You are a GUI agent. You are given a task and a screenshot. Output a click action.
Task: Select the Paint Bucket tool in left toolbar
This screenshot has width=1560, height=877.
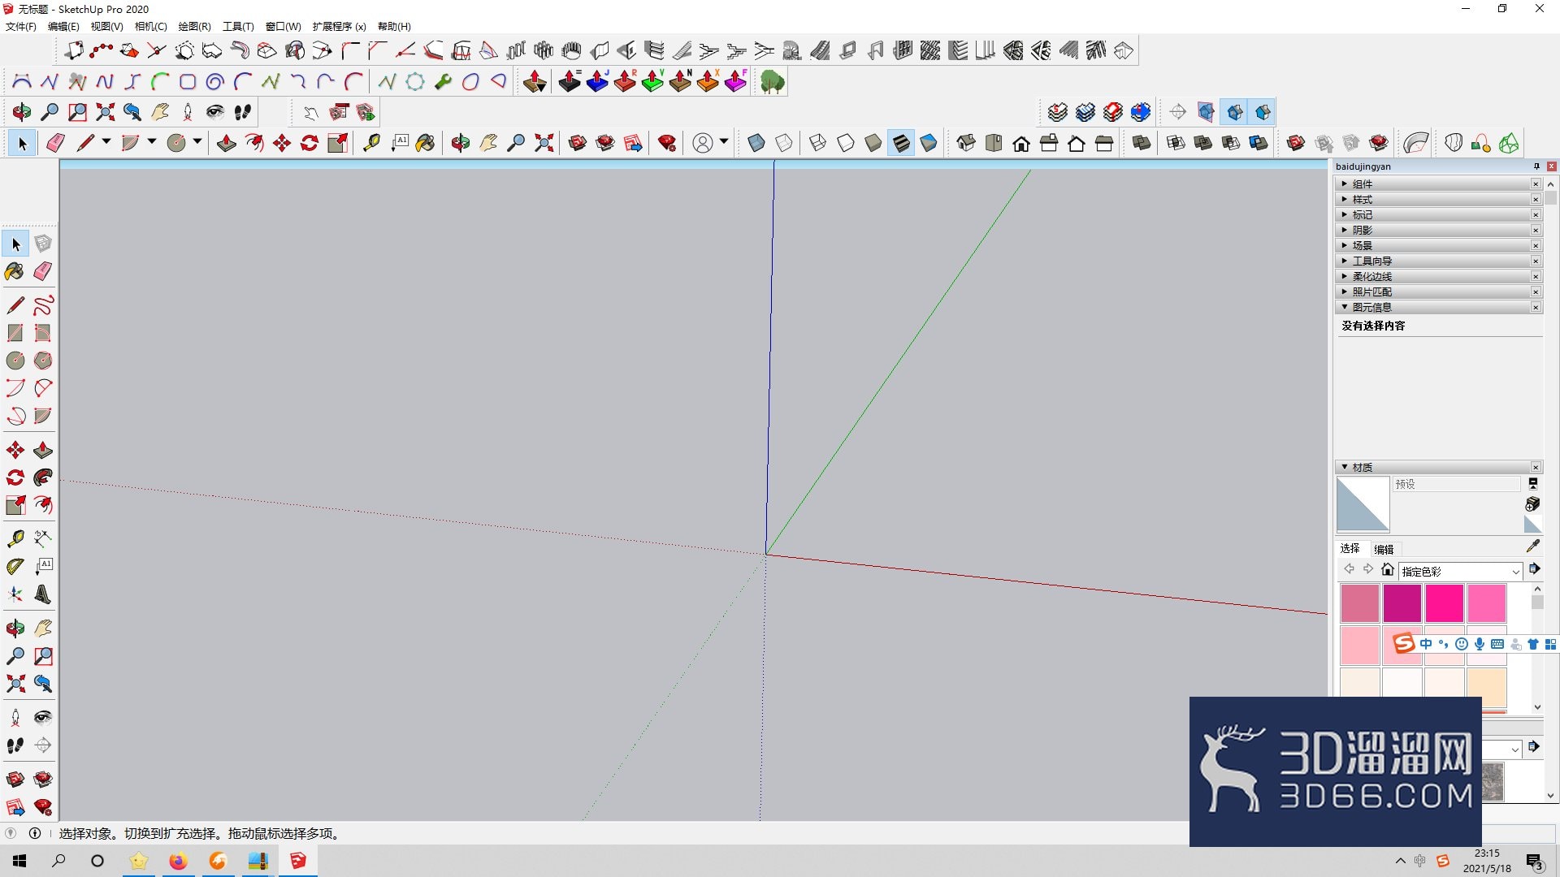tap(15, 272)
